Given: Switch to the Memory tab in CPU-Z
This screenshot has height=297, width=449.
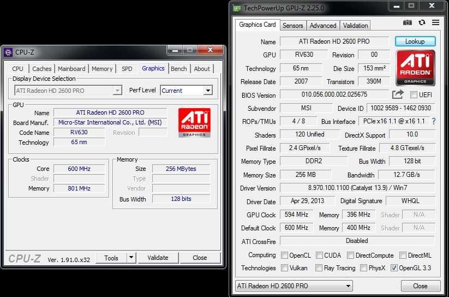Looking at the screenshot, I should pos(102,69).
